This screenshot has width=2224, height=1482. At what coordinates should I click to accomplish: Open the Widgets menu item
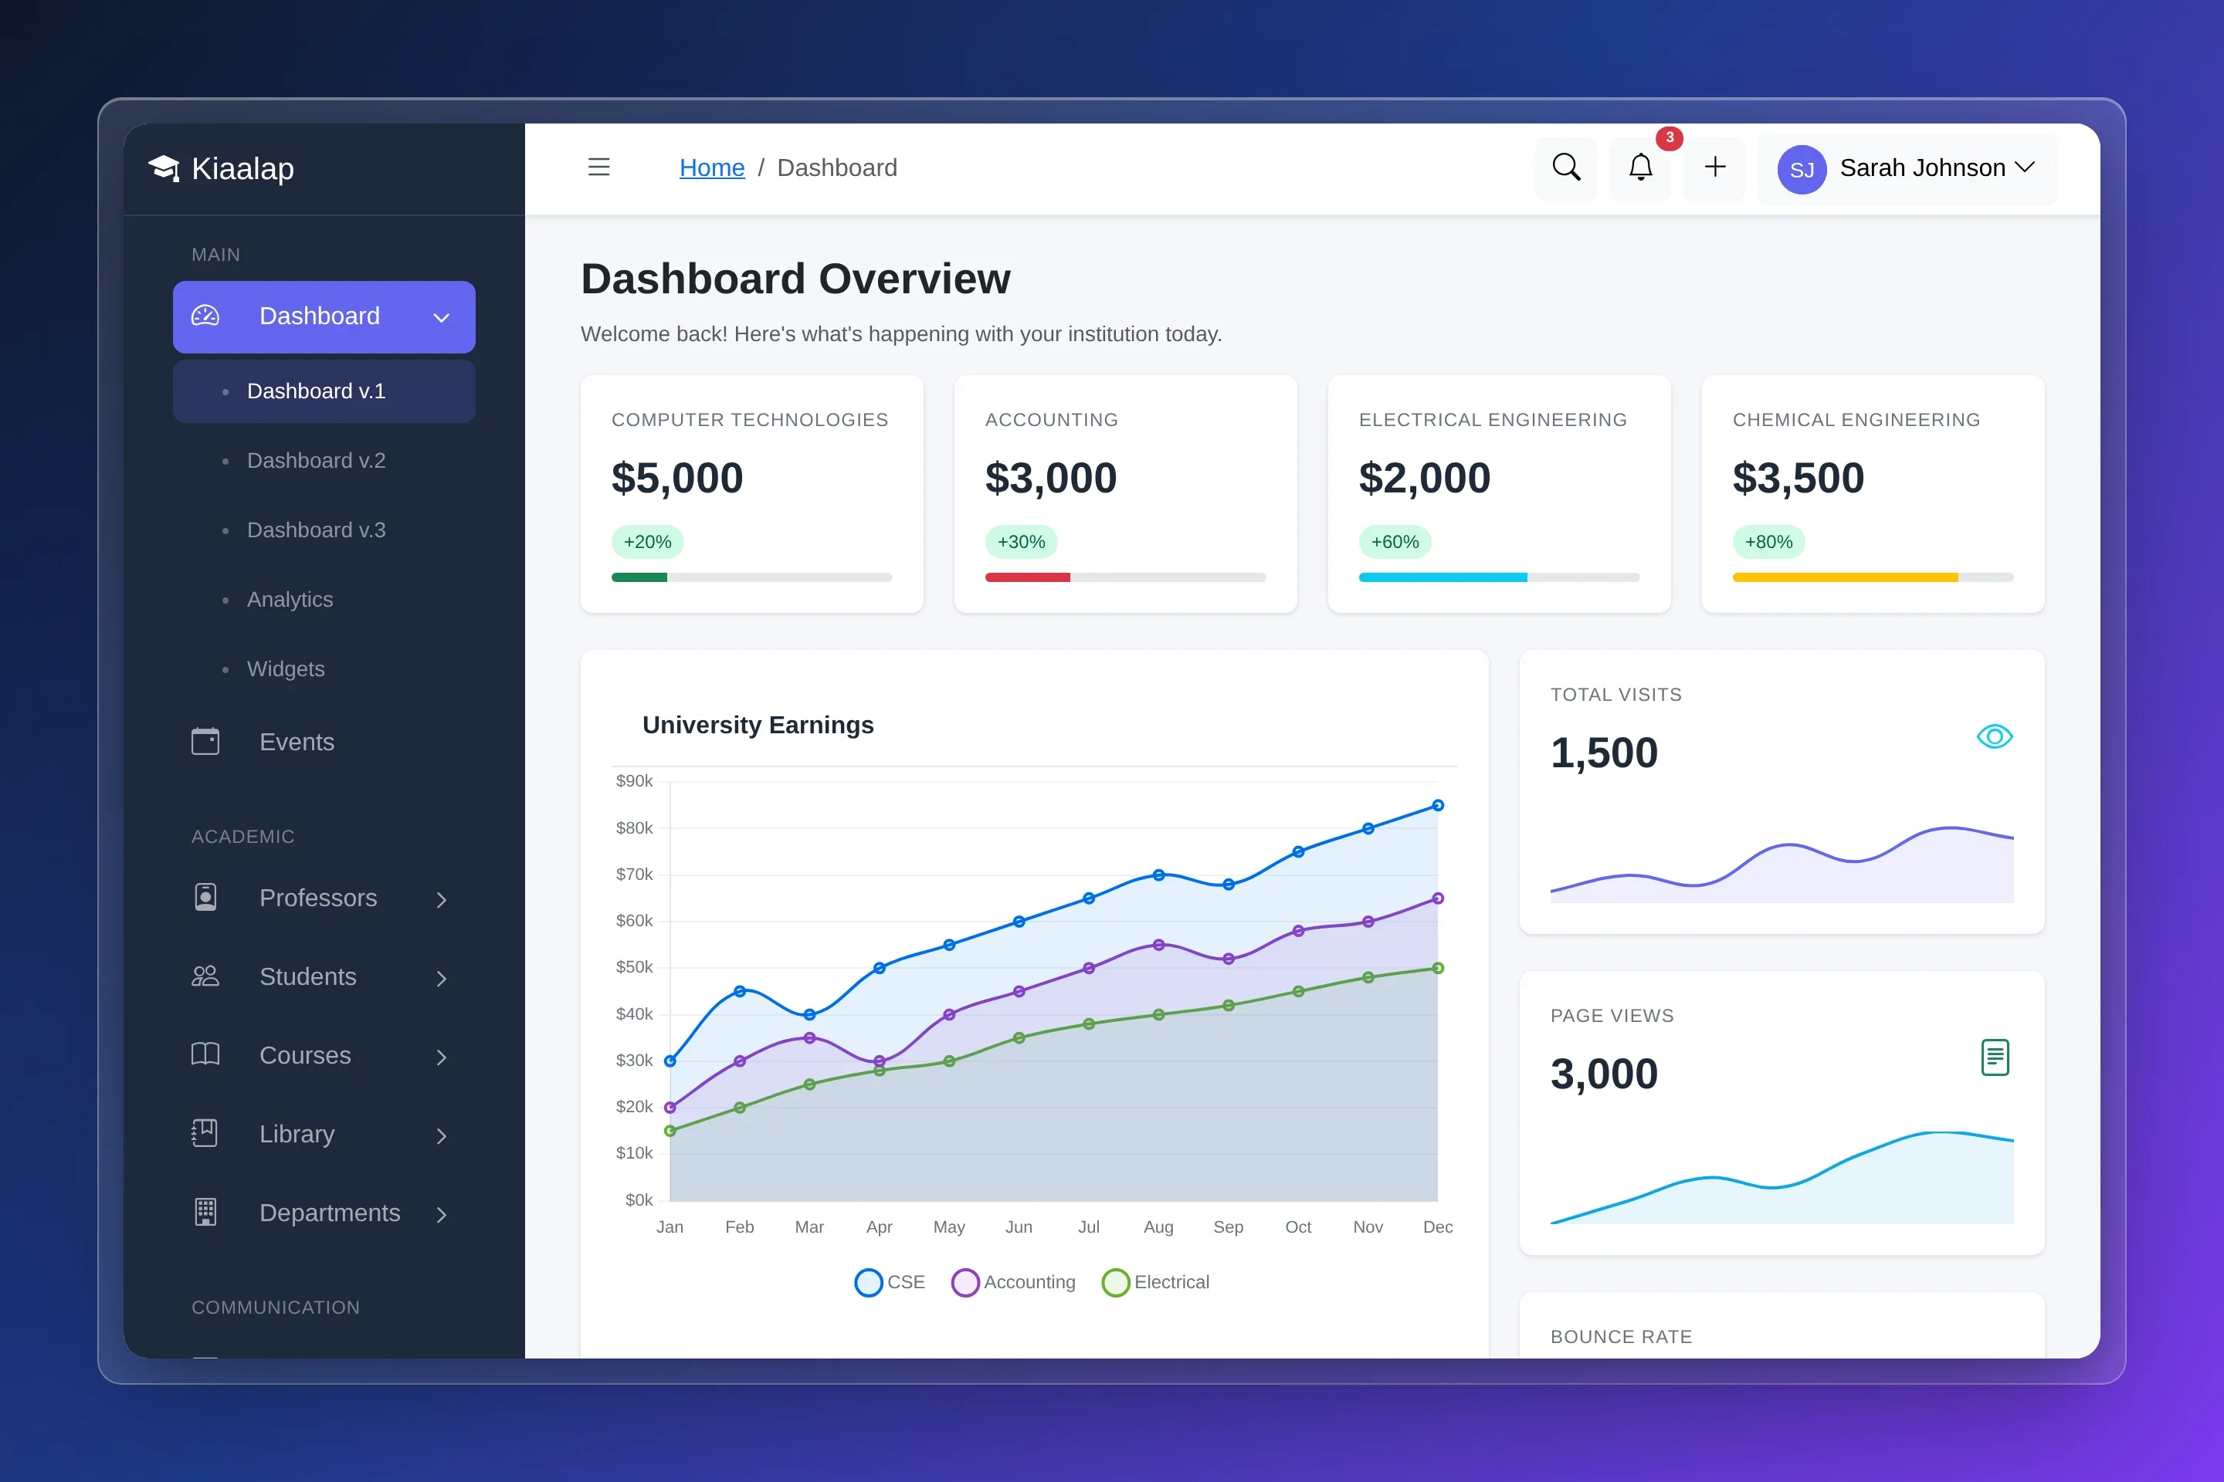coord(324,668)
